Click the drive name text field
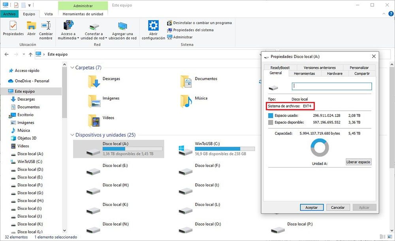Screen dimensions: 395x241 tap(331, 86)
